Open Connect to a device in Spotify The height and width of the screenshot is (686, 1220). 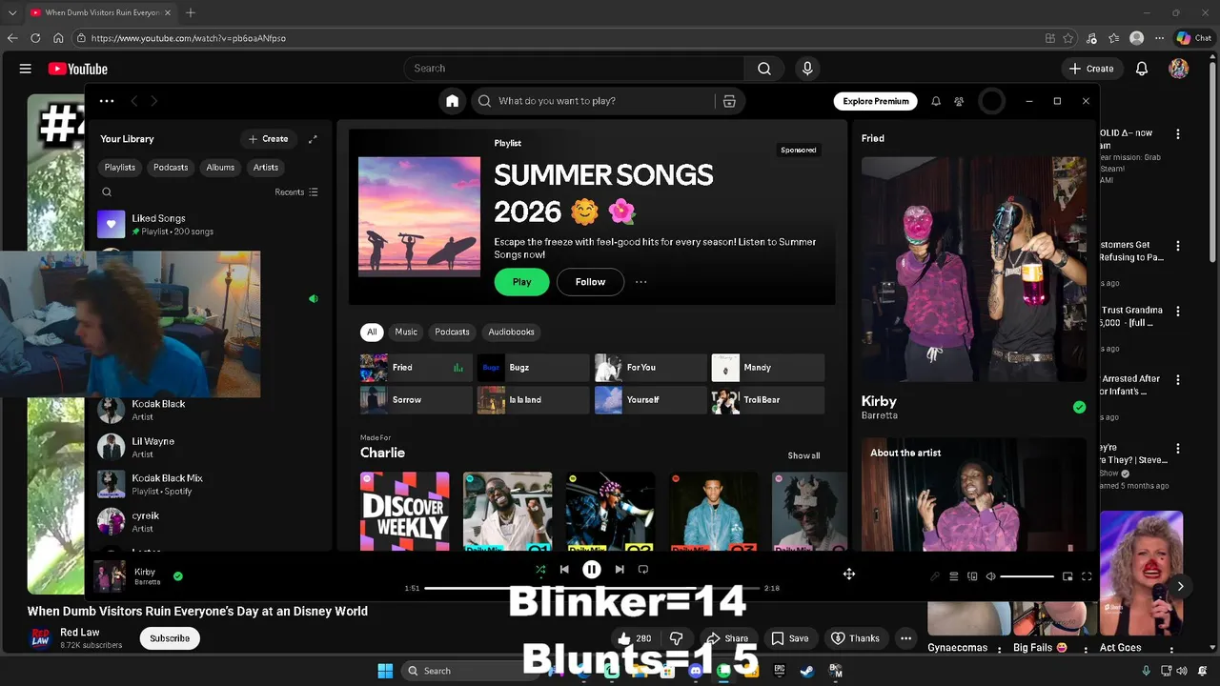click(x=972, y=576)
